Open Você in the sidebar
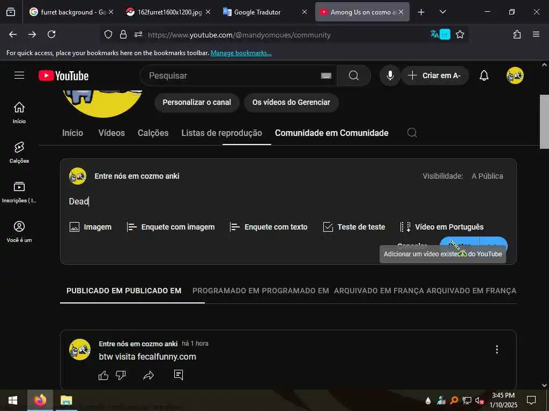 click(x=19, y=232)
